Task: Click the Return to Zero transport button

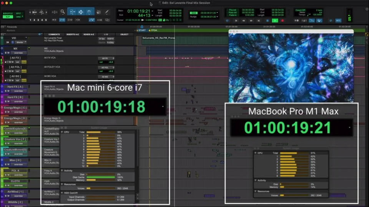Action: [x=236, y=21]
